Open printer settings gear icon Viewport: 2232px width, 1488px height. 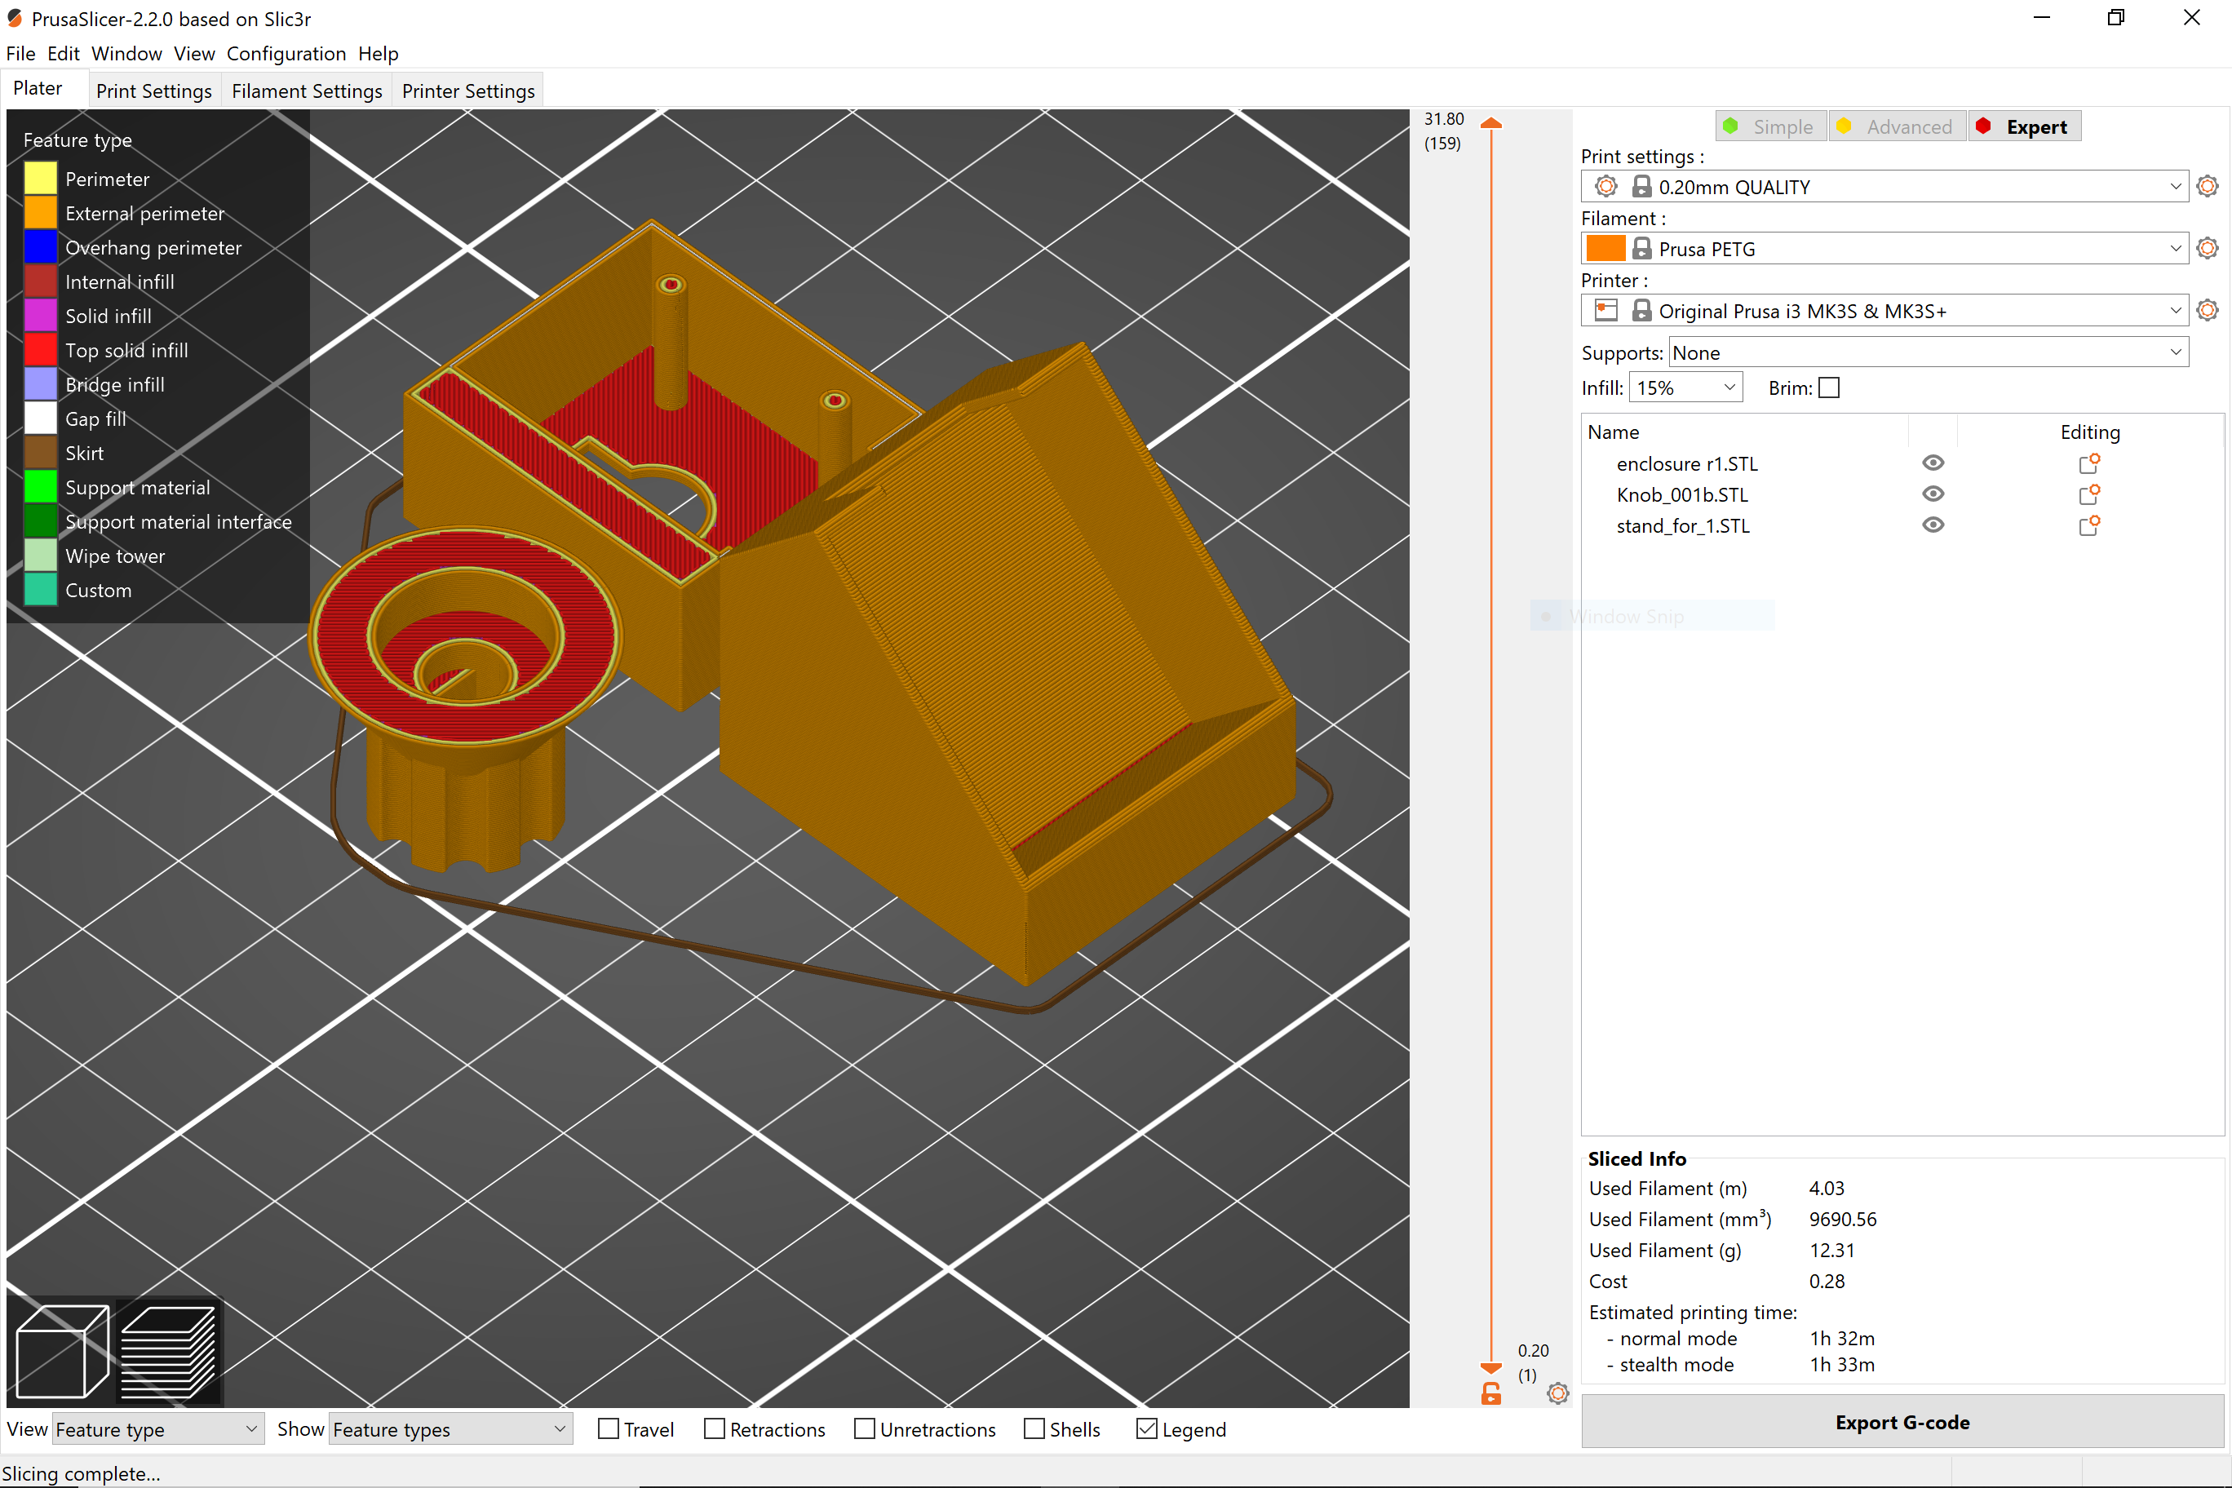pos(2207,309)
